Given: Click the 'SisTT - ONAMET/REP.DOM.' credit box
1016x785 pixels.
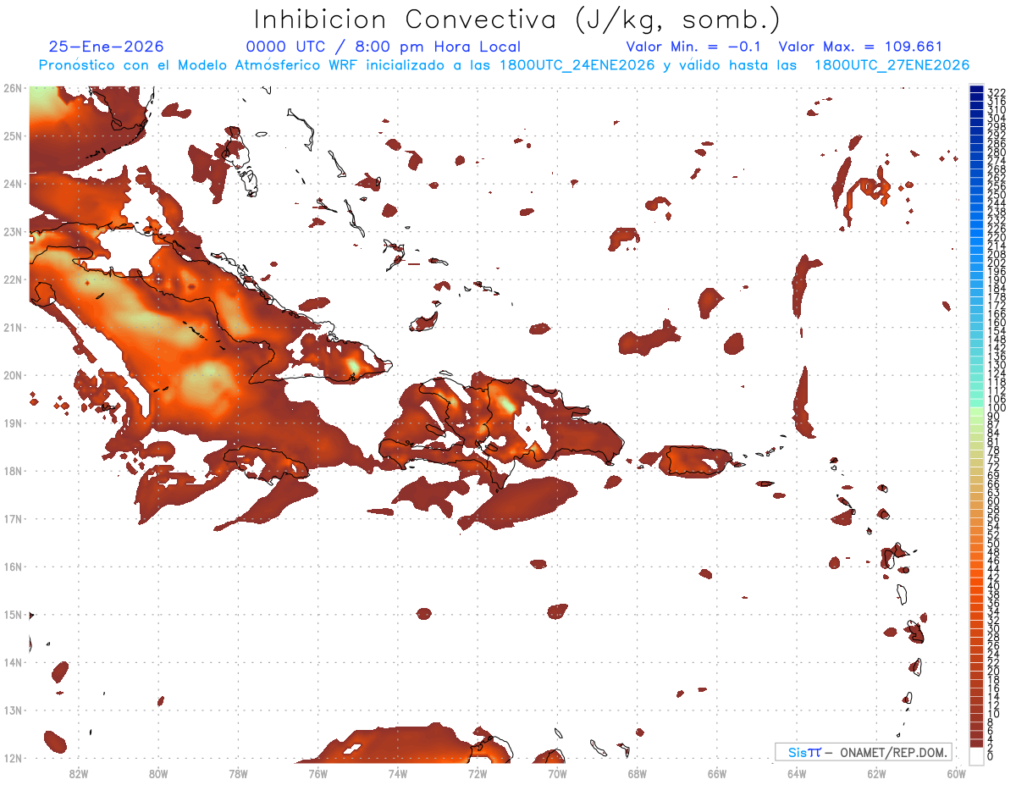Looking at the screenshot, I should 864,752.
